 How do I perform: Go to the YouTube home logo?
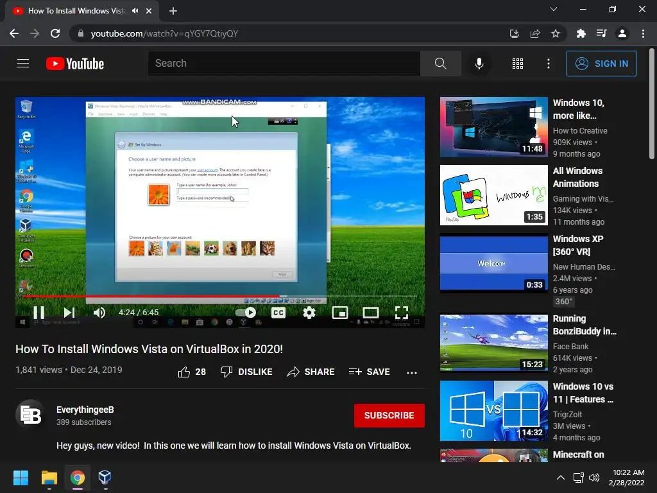pyautogui.click(x=75, y=64)
